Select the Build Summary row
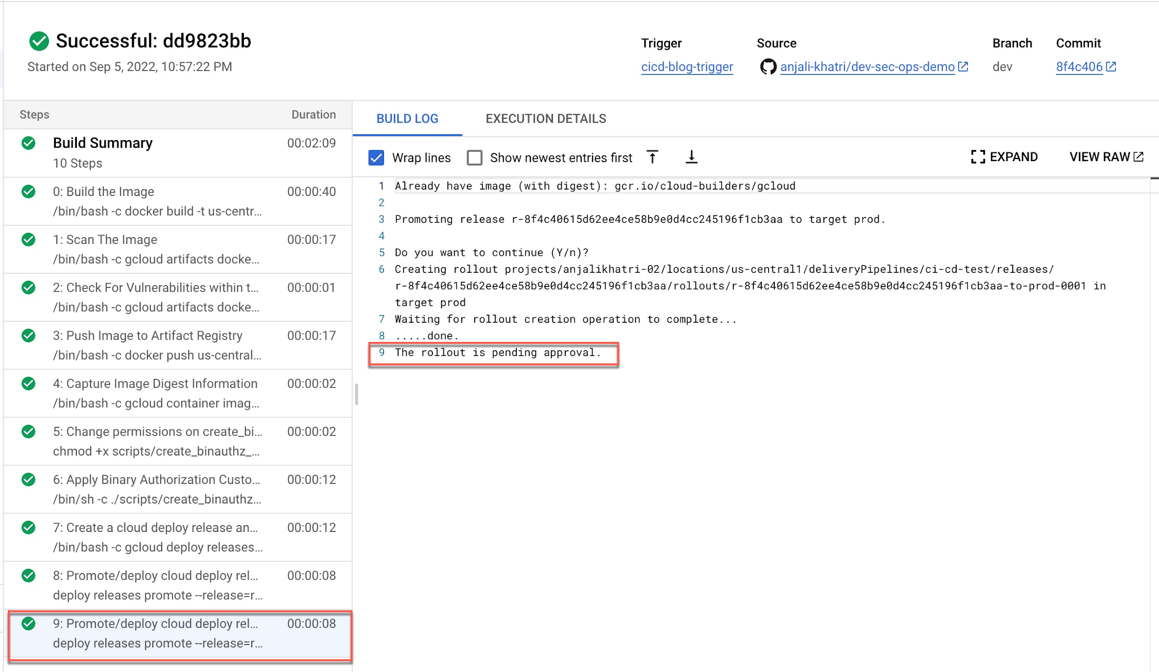This screenshot has width=1159, height=672. click(x=178, y=153)
